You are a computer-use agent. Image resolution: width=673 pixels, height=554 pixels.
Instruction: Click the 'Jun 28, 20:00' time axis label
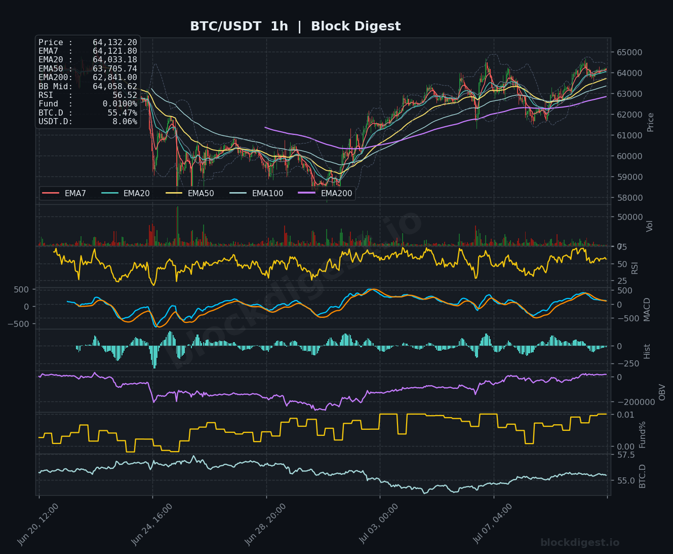(x=265, y=524)
